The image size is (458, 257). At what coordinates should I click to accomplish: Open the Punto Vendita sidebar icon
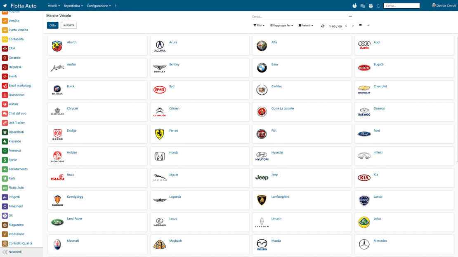(5, 30)
